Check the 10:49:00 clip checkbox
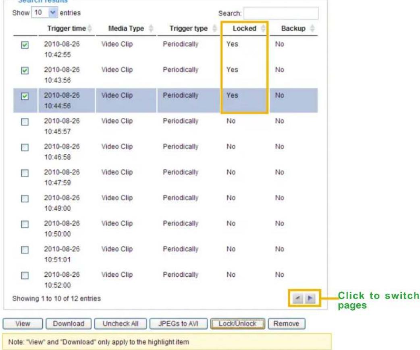Image resolution: width=420 pixels, height=350 pixels. click(x=25, y=199)
